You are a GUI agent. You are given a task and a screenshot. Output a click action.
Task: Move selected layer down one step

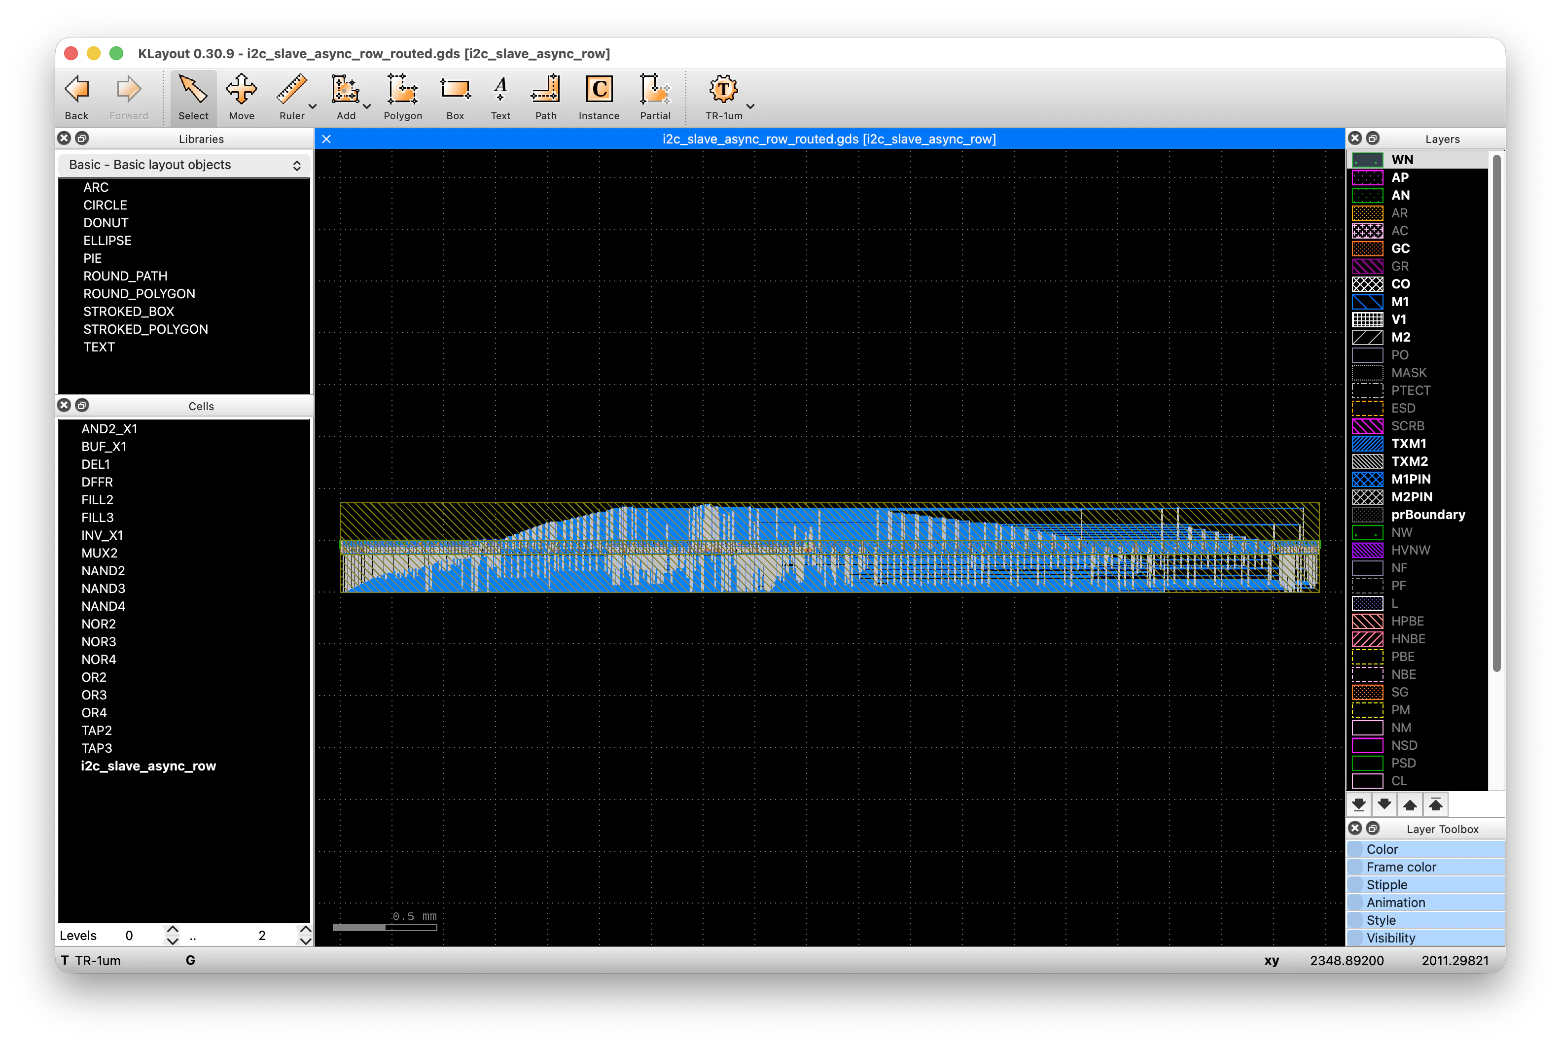click(x=1384, y=804)
